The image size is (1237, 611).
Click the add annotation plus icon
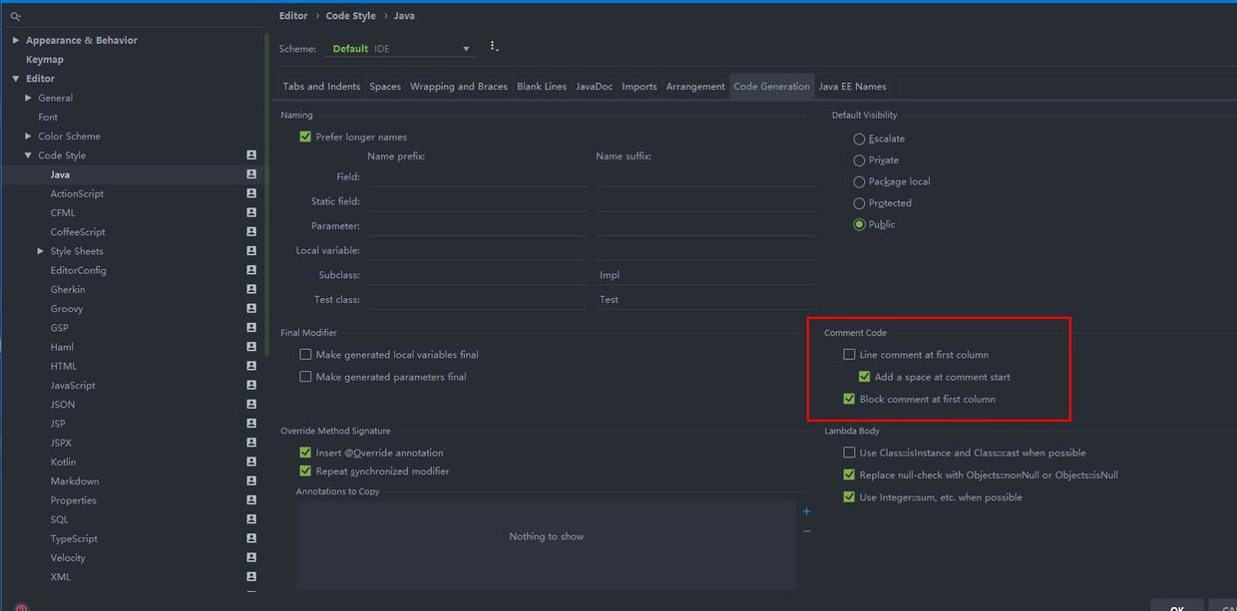click(806, 511)
